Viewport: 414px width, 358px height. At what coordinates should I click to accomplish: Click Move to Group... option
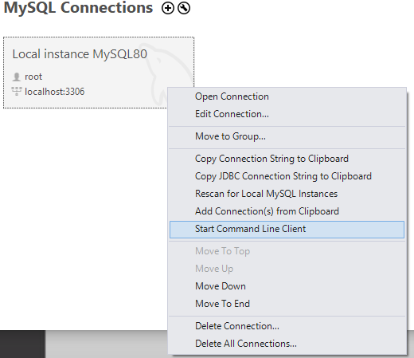click(x=287, y=136)
